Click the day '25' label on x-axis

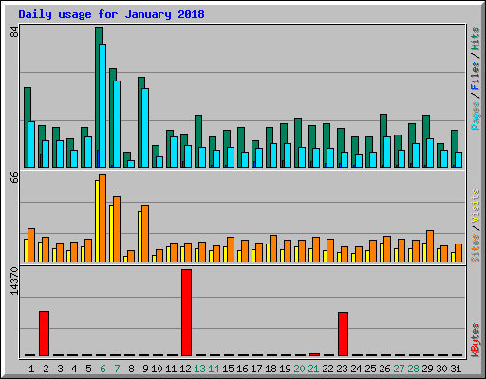(370, 369)
